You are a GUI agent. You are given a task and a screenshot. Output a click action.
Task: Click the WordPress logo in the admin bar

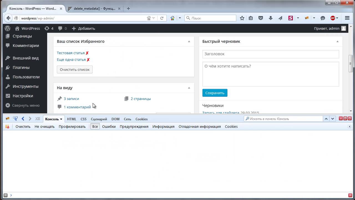coord(7,28)
